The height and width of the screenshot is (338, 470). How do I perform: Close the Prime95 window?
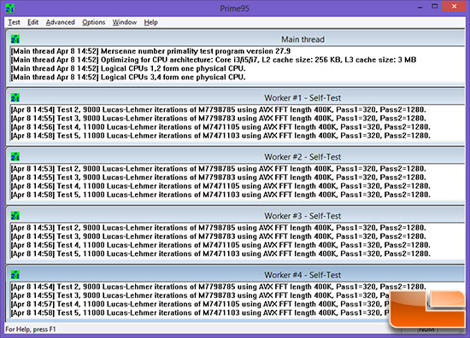[454, 6]
